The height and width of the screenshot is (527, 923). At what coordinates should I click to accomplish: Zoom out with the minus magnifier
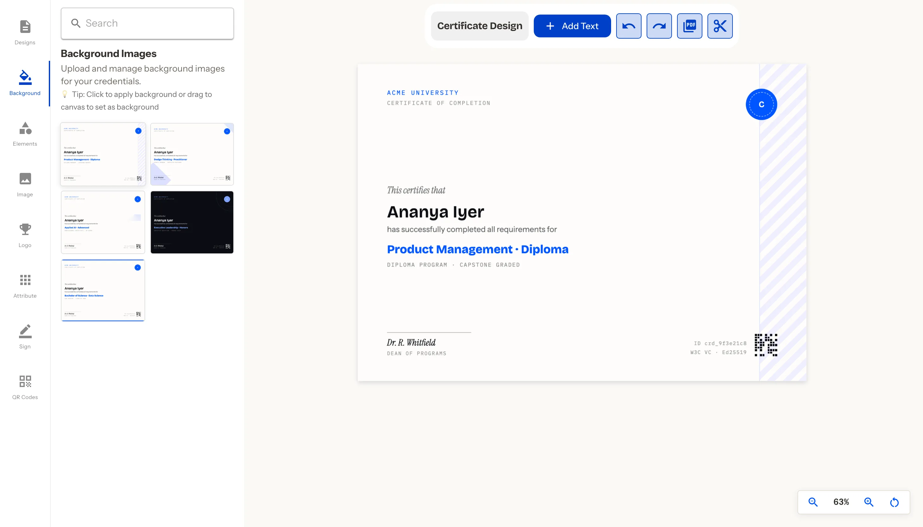coord(813,502)
